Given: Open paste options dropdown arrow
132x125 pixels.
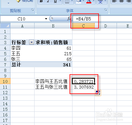Looking at the screenshot, I should coord(9,3).
